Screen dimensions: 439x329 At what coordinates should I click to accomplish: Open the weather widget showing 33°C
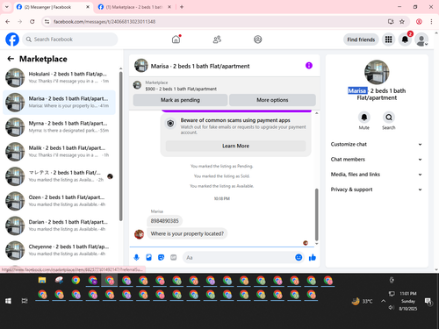click(363, 301)
